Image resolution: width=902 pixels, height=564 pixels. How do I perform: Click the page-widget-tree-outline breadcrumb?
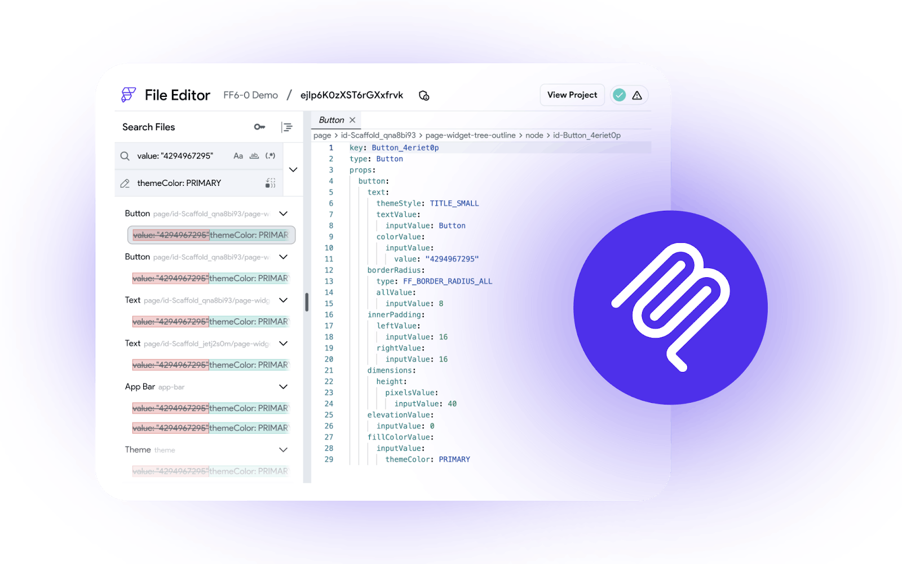click(471, 135)
